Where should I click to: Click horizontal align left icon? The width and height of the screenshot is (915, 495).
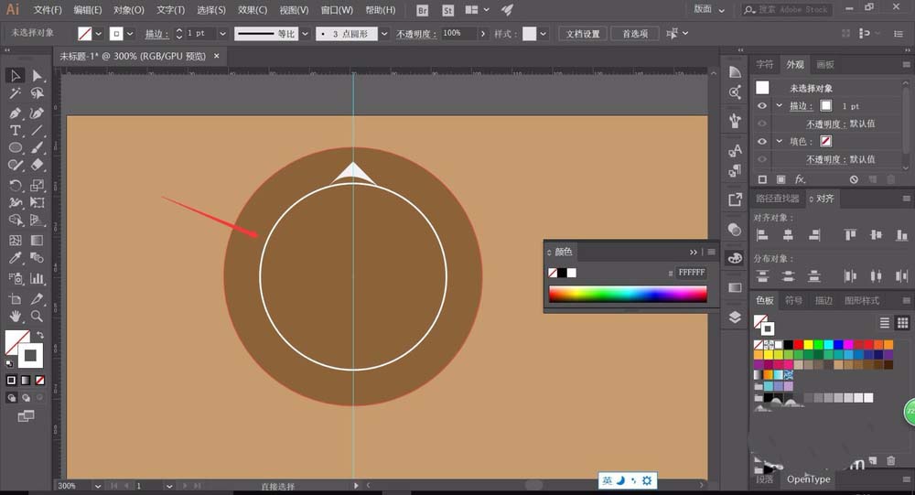(x=761, y=235)
